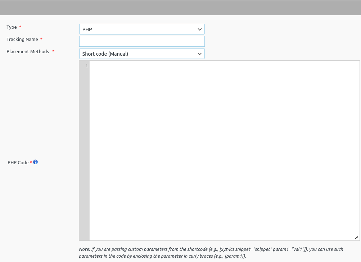Click the asterisk next to Tracking Name

tap(41, 39)
